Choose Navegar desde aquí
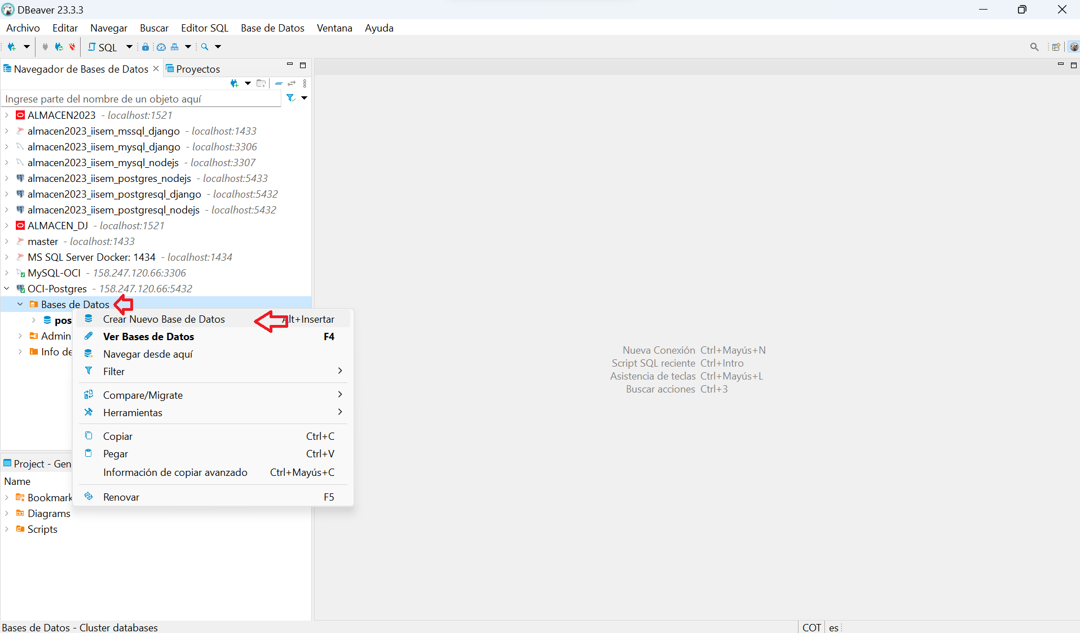The width and height of the screenshot is (1080, 633). coord(213,354)
